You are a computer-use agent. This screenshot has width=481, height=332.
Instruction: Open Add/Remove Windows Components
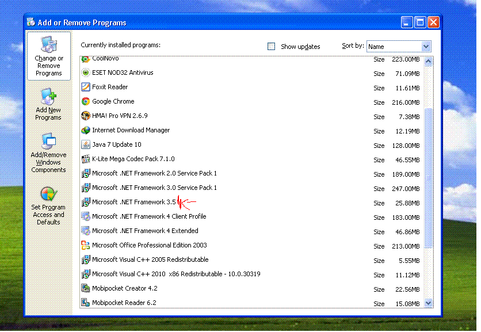click(x=48, y=153)
